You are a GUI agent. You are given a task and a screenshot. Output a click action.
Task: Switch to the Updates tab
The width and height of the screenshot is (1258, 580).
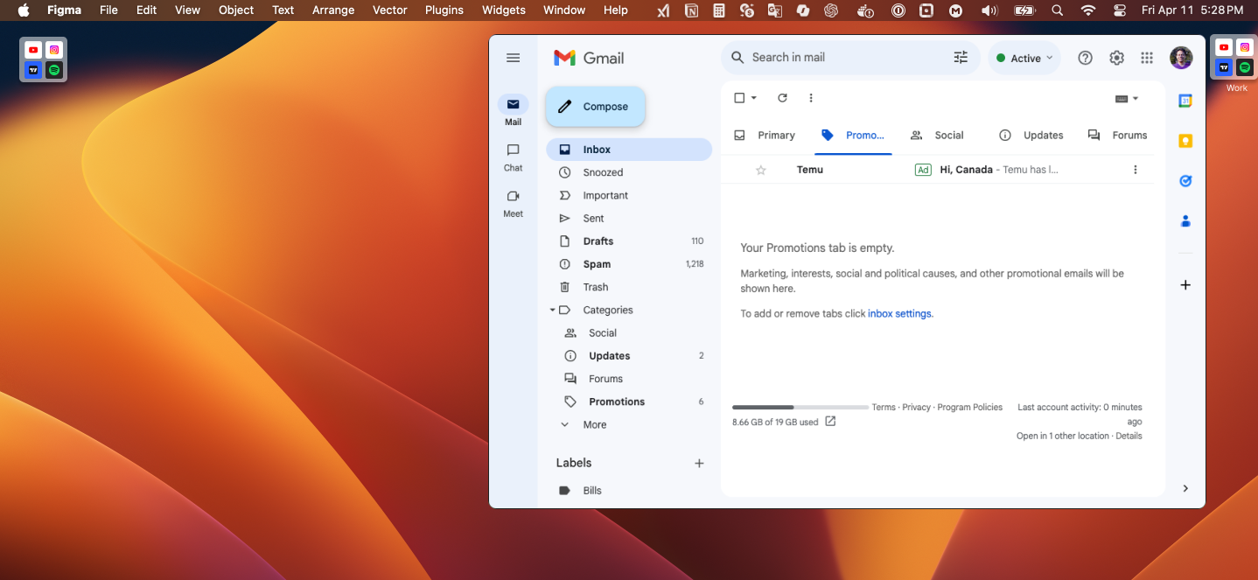tap(1031, 136)
